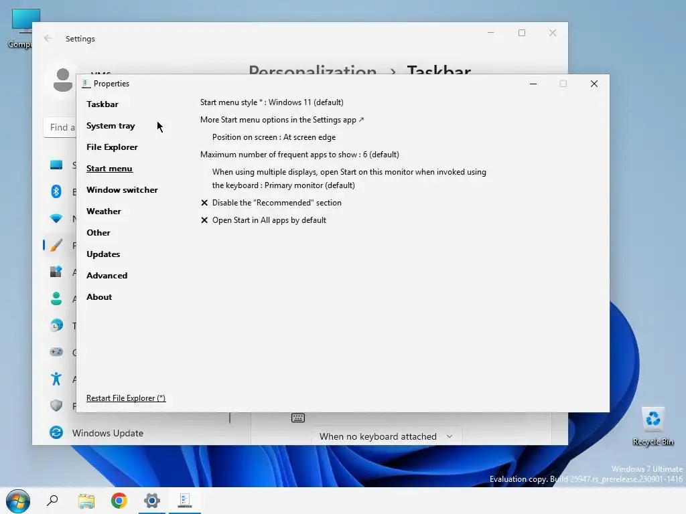The image size is (686, 514).
Task: Open Network wifi icon in Settings sidebar
Action: click(x=56, y=218)
